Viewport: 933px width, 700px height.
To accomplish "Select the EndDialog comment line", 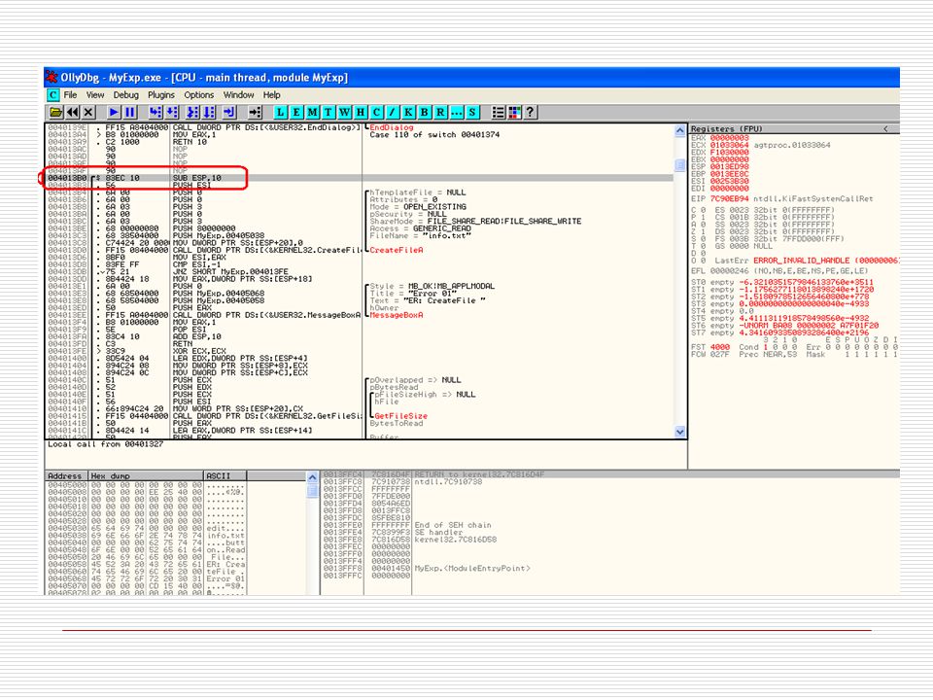I will point(392,127).
